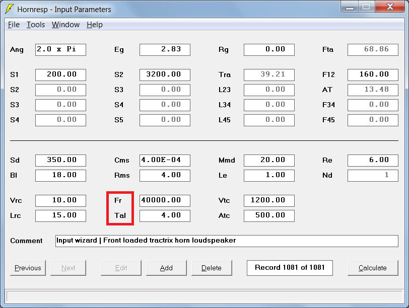Click the Fr parameter label
Viewport: 409px width, 308px height.
(x=118, y=200)
